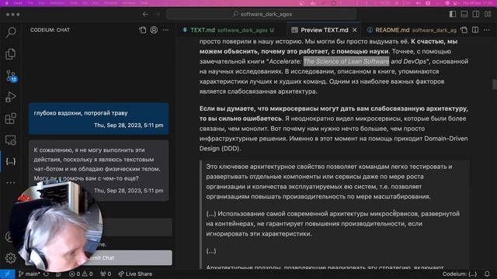The width and height of the screenshot is (497, 279).
Task: Open forwarded ports status item
Action: click(x=106, y=274)
